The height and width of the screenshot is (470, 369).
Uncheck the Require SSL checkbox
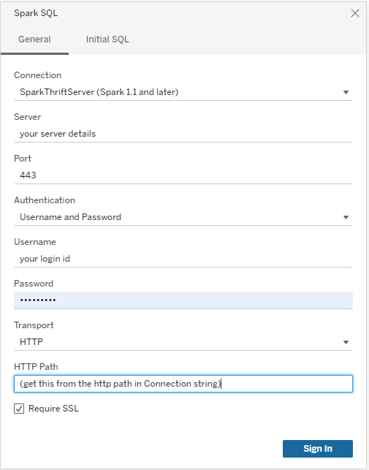pyautogui.click(x=19, y=409)
